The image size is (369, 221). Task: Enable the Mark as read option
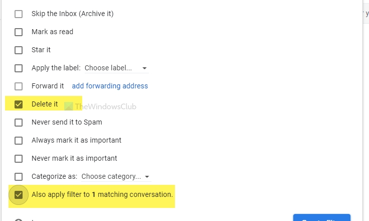click(19, 32)
